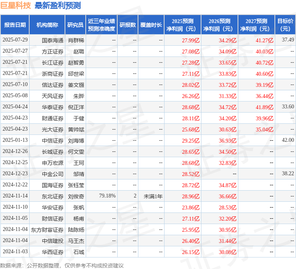The image size is (296, 269).
Task: Select the 覆盖时长 column header
Action: point(151,25)
